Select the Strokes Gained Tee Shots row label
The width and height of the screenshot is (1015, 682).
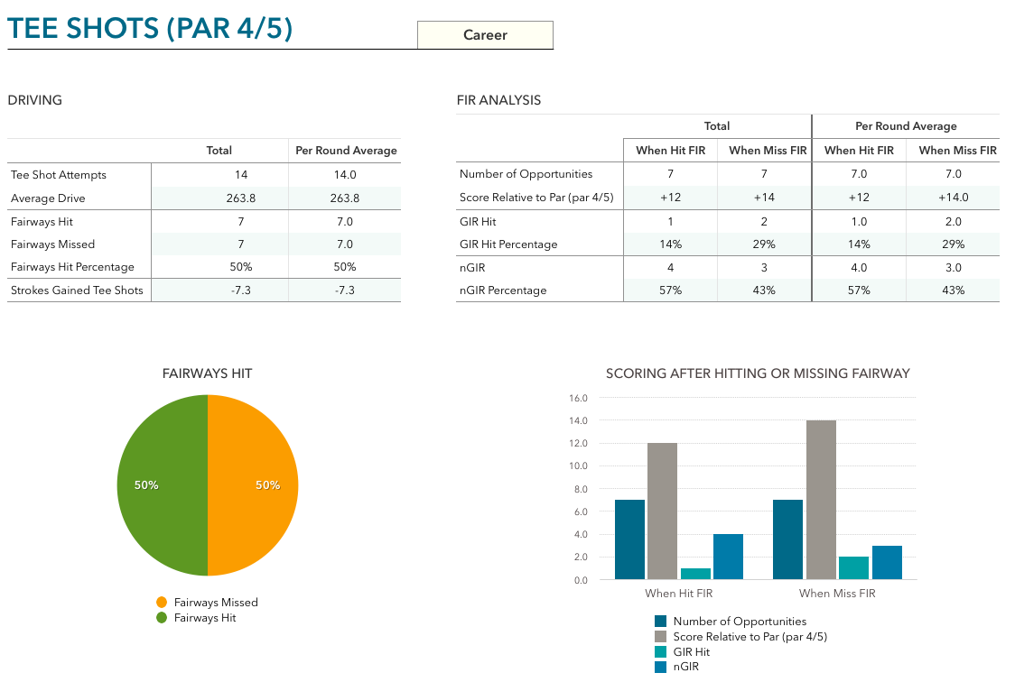pos(77,290)
